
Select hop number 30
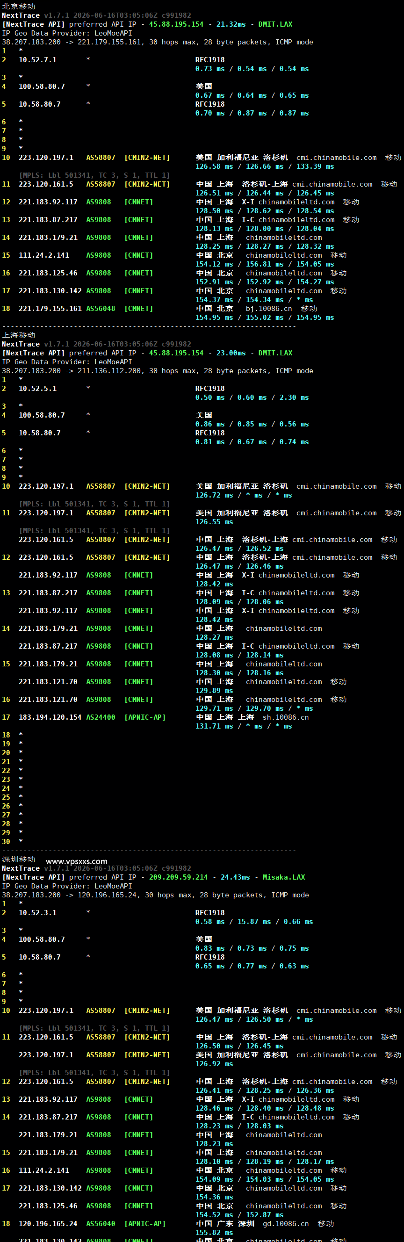point(6,842)
